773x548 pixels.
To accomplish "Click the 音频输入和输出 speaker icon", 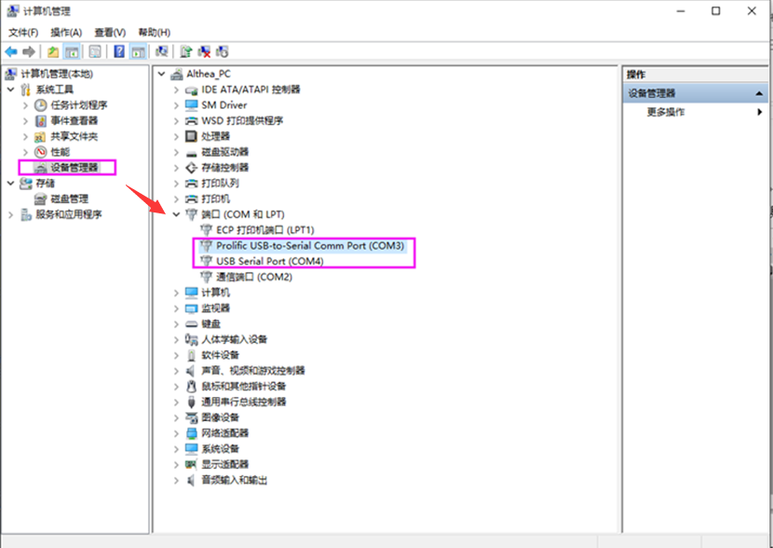I will coord(191,480).
